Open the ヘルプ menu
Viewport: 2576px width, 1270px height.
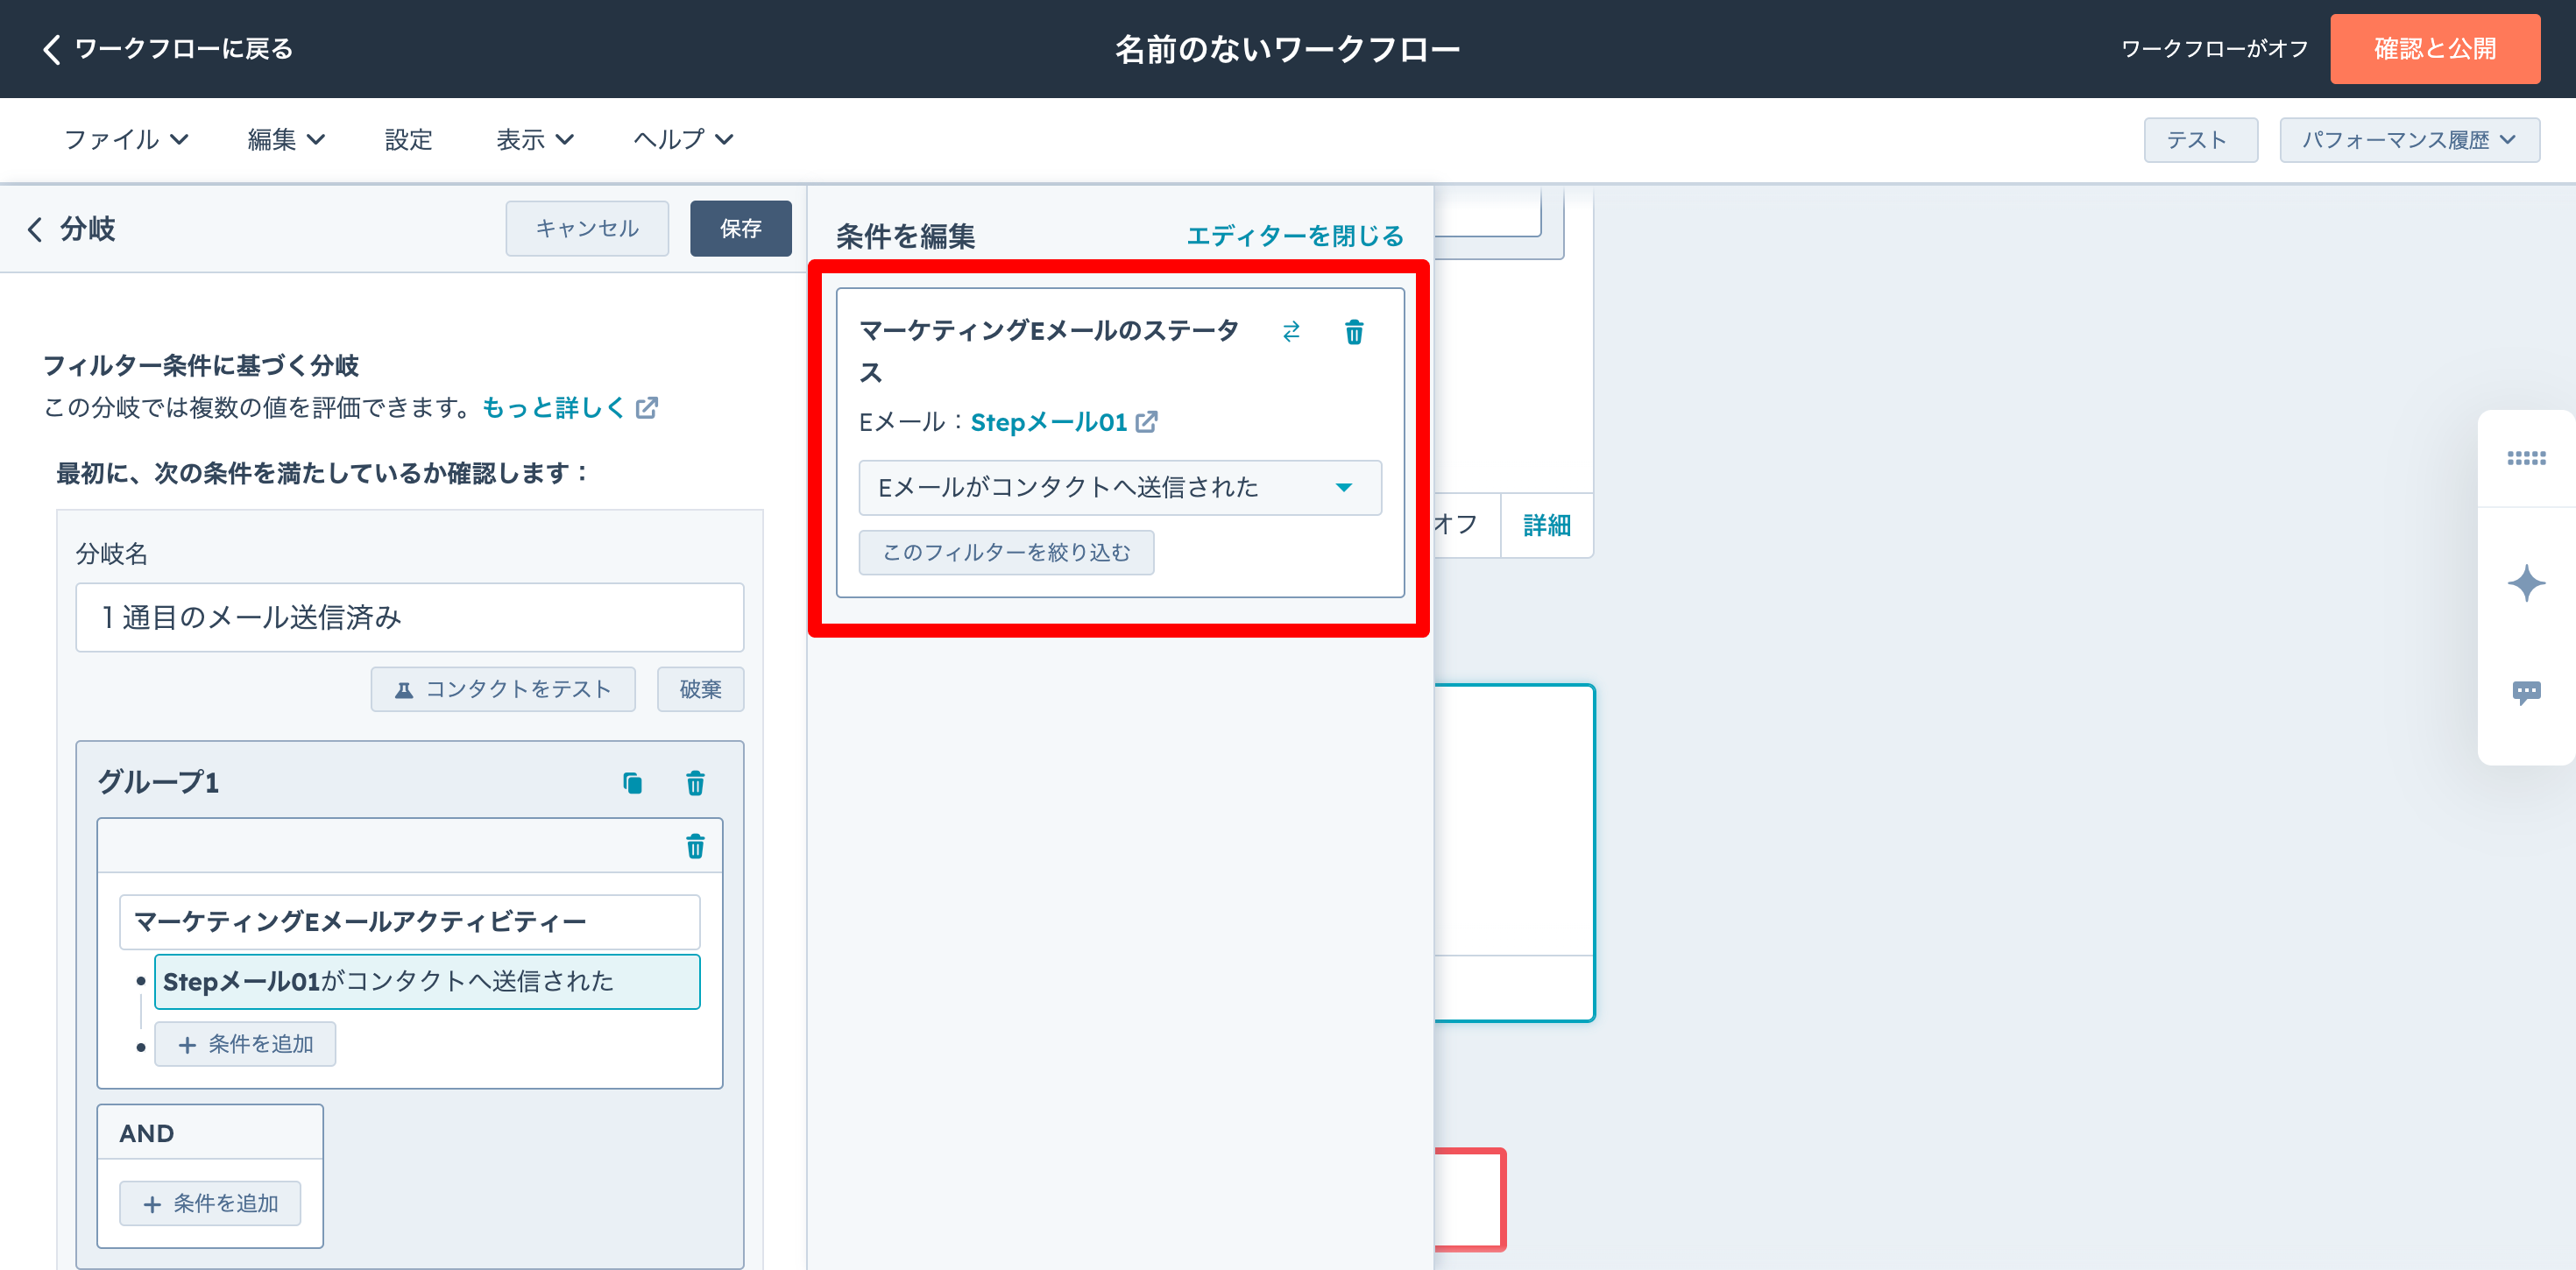[x=683, y=139]
